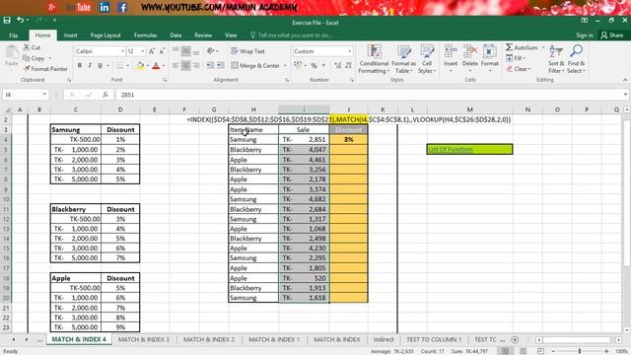Open the Borders dropdown arrow
This screenshot has width=631, height=355.
pyautogui.click(x=128, y=66)
